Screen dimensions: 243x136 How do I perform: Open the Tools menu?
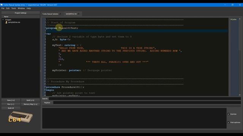[x=14, y=8]
